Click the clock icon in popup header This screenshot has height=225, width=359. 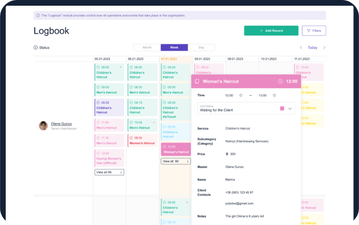(280, 81)
